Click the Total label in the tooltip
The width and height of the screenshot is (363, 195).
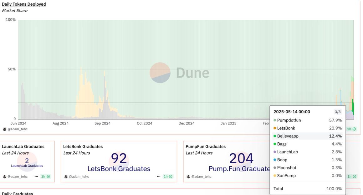click(x=278, y=188)
